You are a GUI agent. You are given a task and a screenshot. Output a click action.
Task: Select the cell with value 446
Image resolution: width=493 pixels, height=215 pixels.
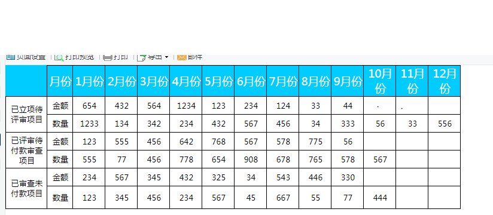[x=315, y=177]
